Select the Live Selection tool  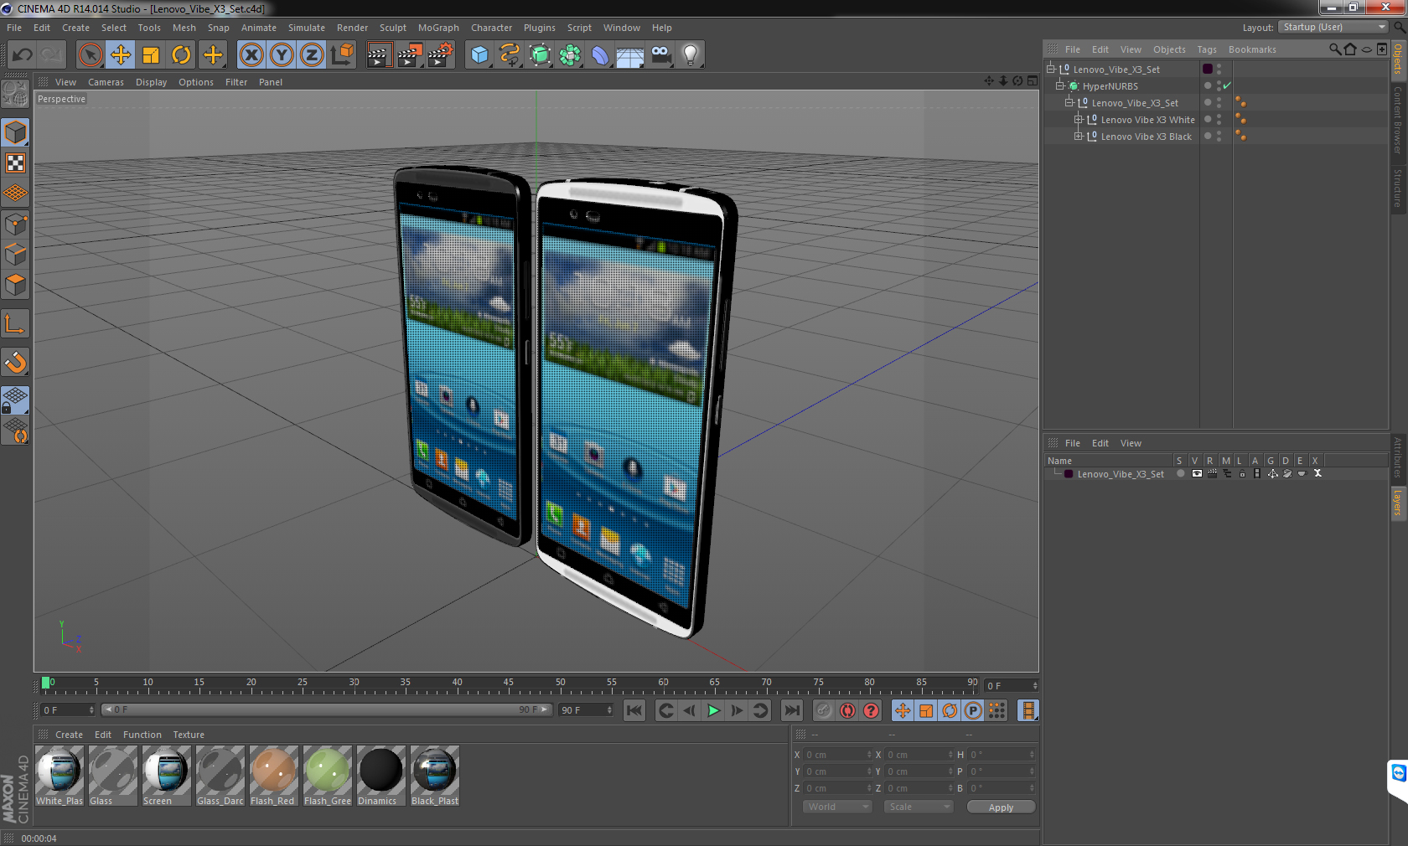click(90, 55)
